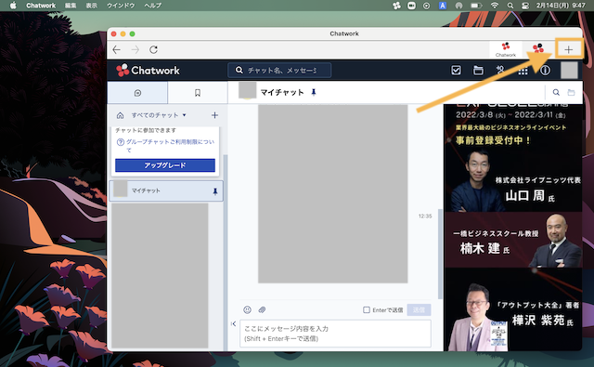Open the information icon in header
This screenshot has height=367, width=594.
(x=545, y=70)
